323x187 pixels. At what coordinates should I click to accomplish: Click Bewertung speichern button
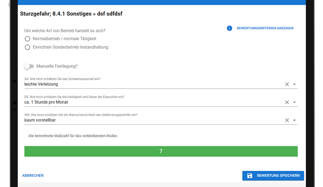(273, 176)
